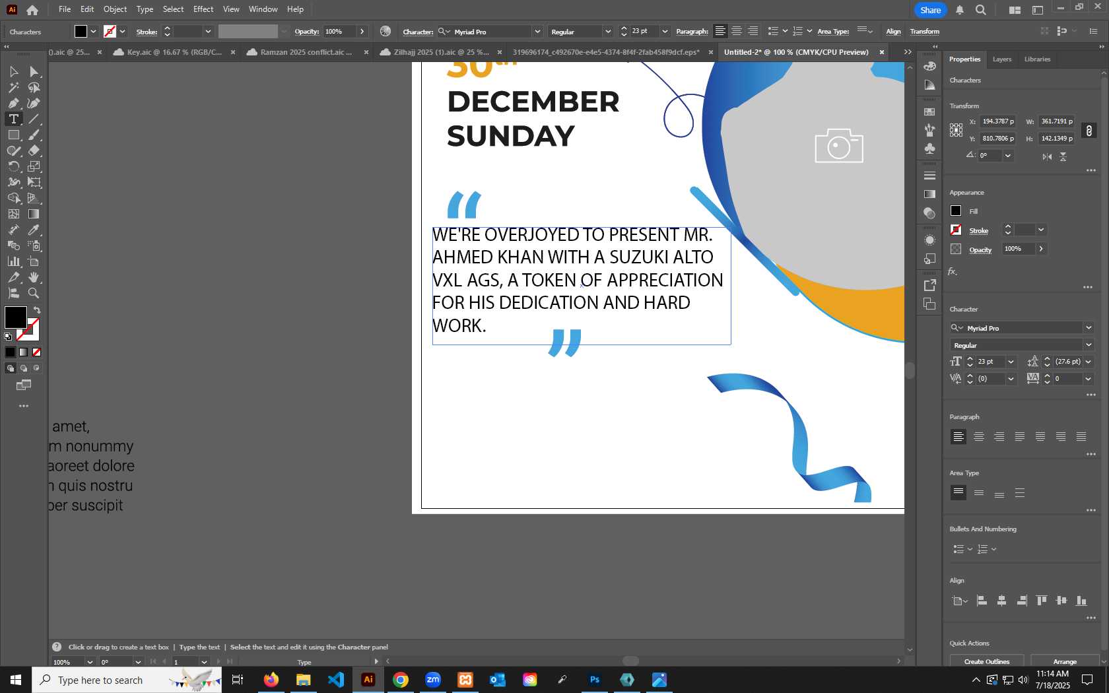Select the Paintbrush tool

click(x=34, y=135)
